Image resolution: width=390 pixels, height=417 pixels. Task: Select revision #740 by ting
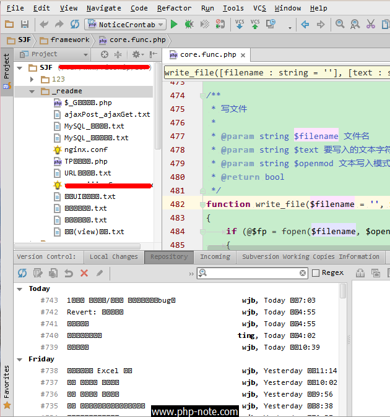point(177,335)
